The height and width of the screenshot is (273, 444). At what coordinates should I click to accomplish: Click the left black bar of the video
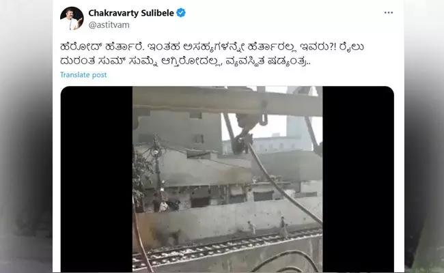point(96,179)
